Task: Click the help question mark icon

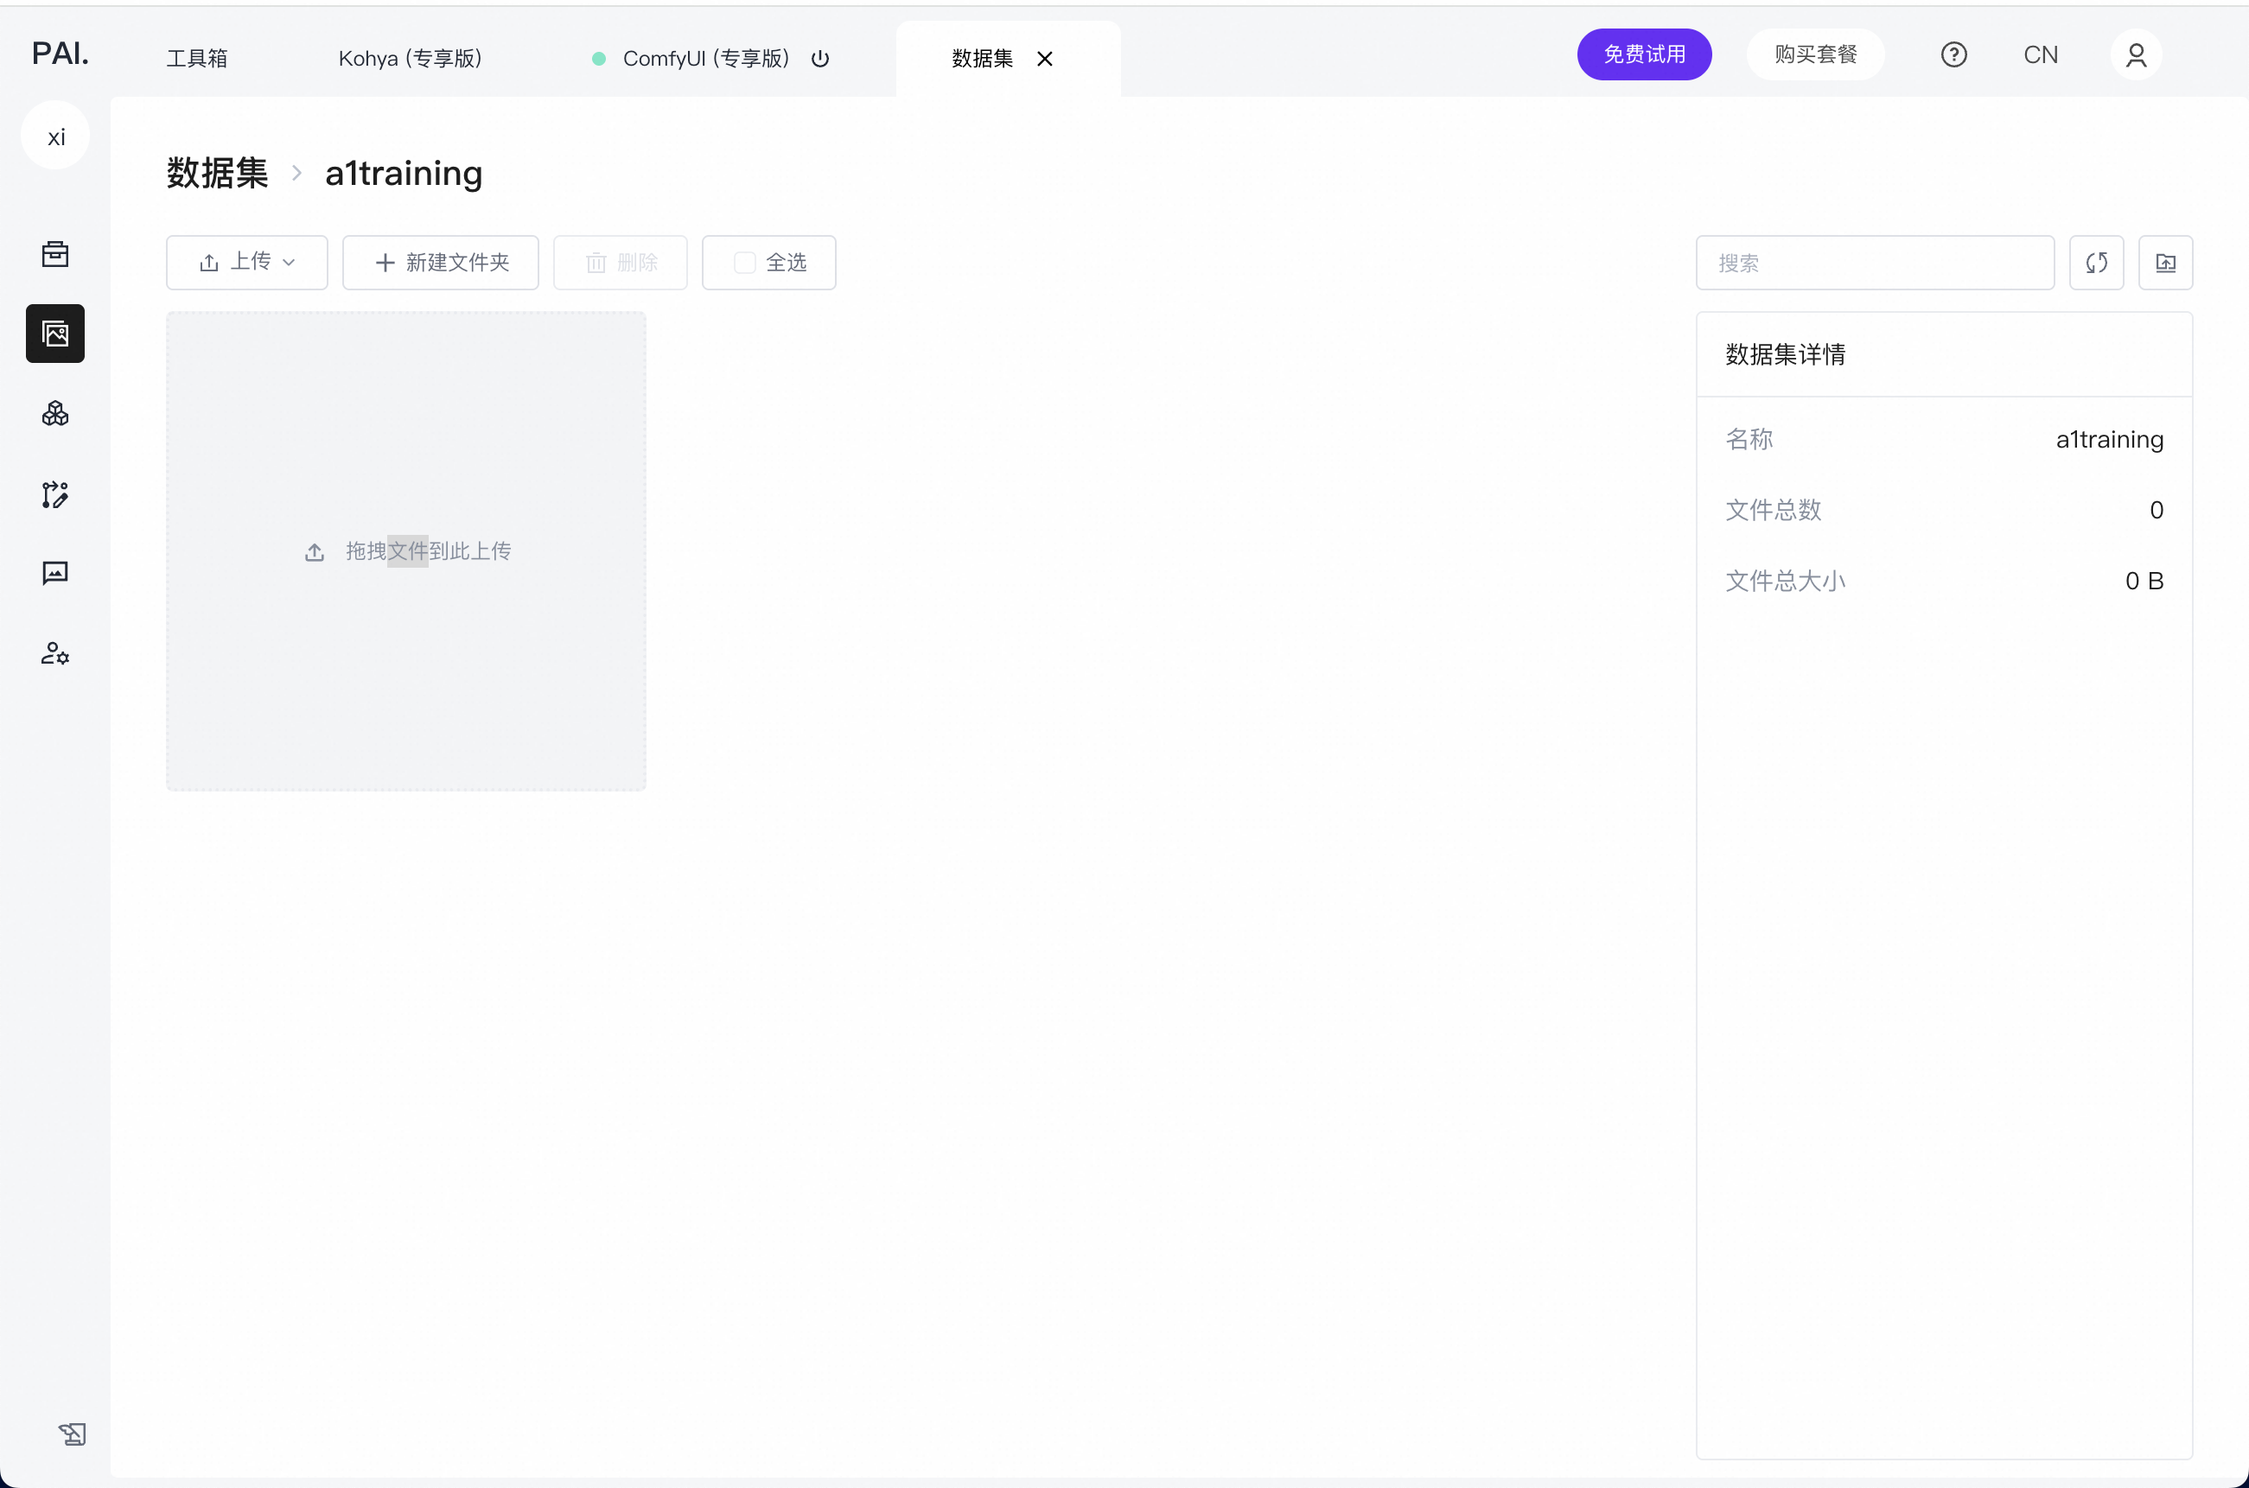Action: point(1953,55)
